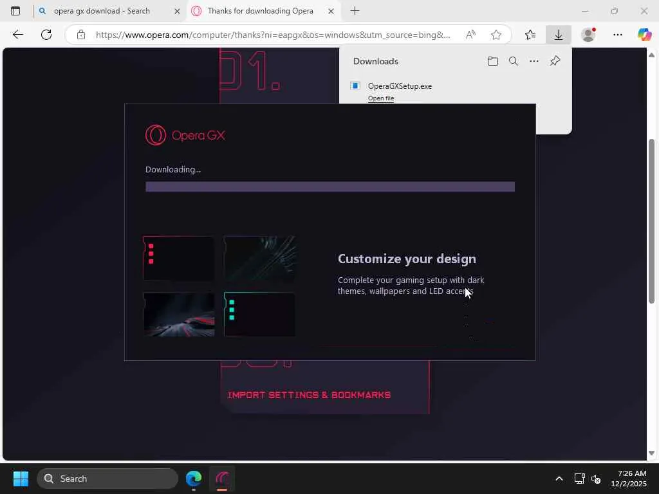Viewport: 659px width, 494px height.
Task: Select red road wallpaper thumbnail
Action: click(x=179, y=315)
